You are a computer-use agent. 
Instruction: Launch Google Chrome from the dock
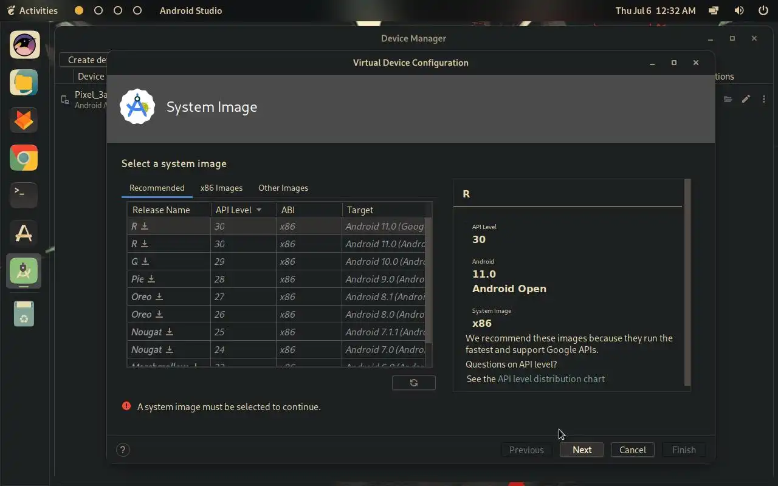click(24, 158)
